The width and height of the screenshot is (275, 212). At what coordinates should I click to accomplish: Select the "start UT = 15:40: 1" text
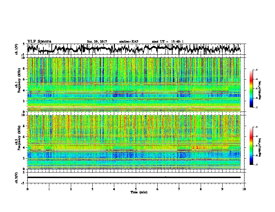point(168,42)
